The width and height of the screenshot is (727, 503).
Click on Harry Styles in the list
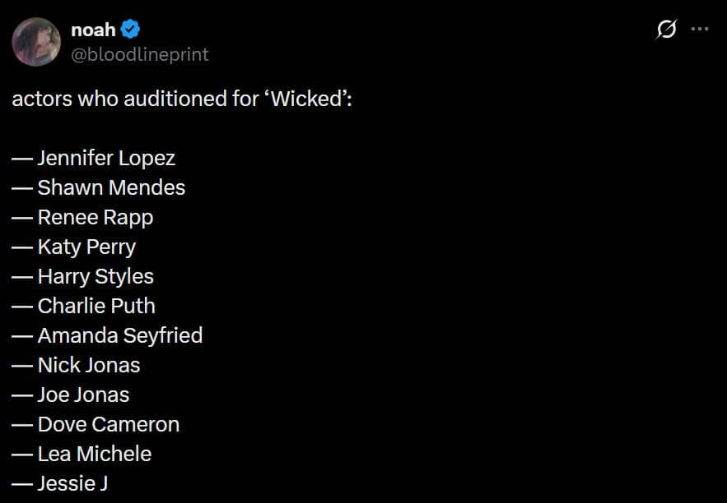coord(95,276)
